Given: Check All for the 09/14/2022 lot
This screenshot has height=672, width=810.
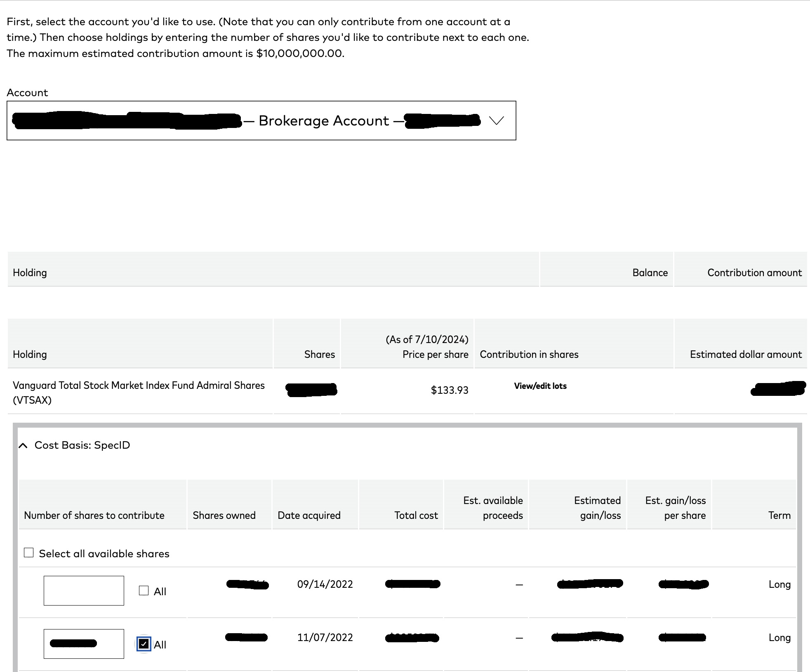Looking at the screenshot, I should [x=144, y=591].
